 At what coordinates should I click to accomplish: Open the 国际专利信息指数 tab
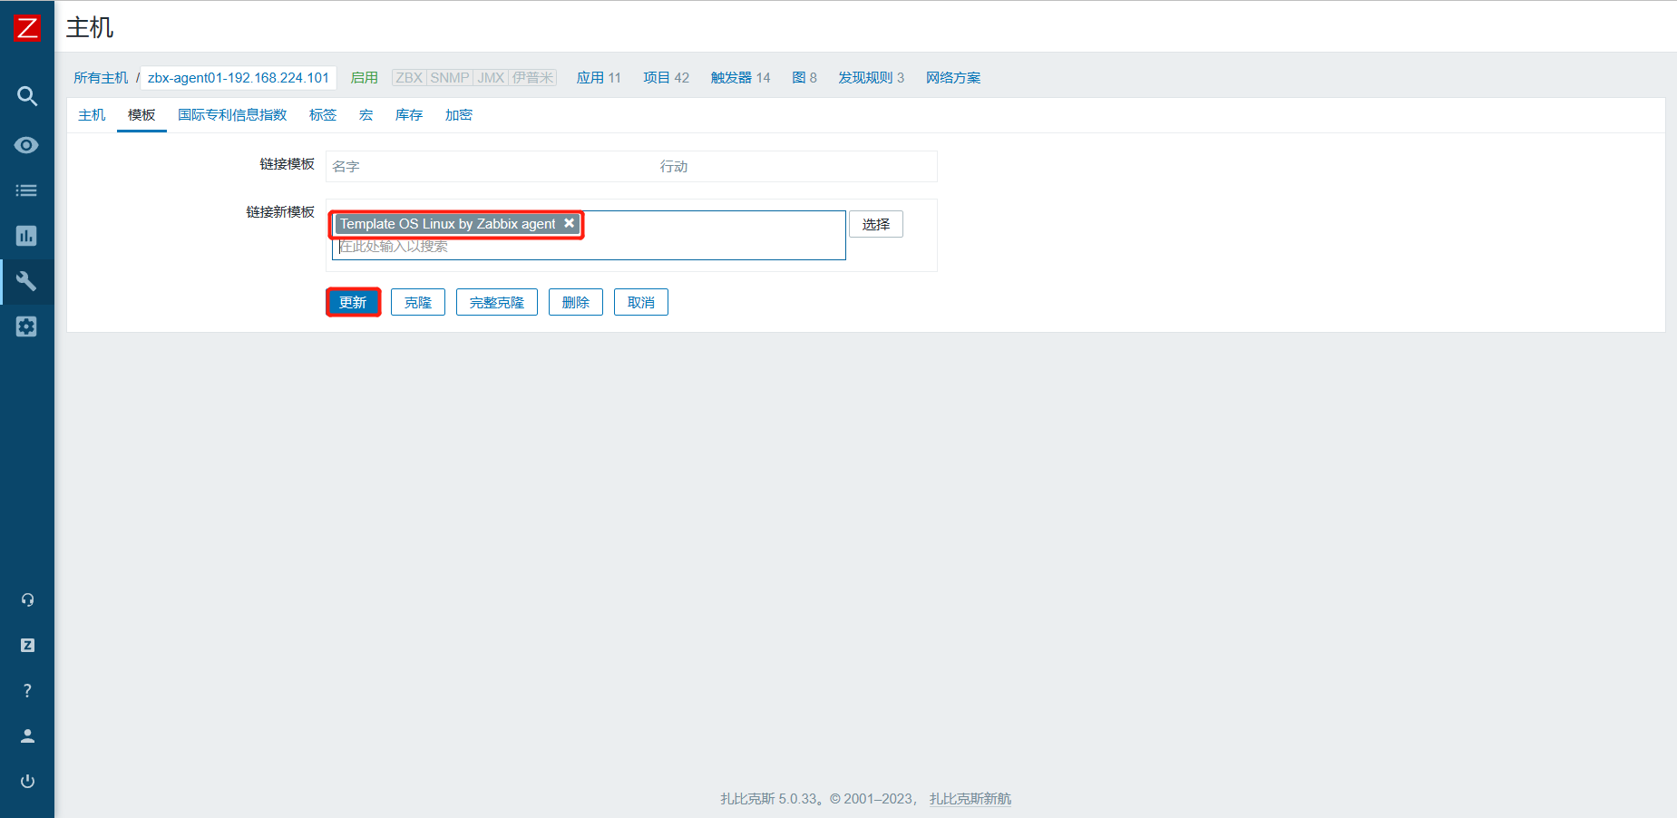pos(232,115)
